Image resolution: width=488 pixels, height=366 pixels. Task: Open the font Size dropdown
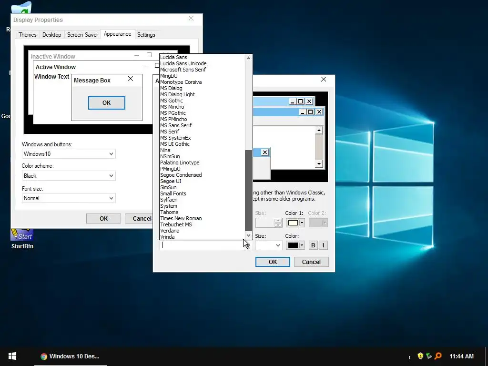tap(269, 245)
